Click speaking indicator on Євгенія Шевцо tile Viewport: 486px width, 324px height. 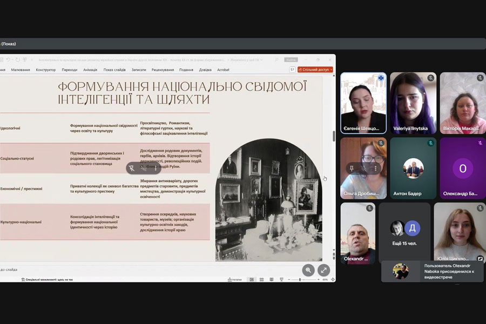(x=381, y=78)
